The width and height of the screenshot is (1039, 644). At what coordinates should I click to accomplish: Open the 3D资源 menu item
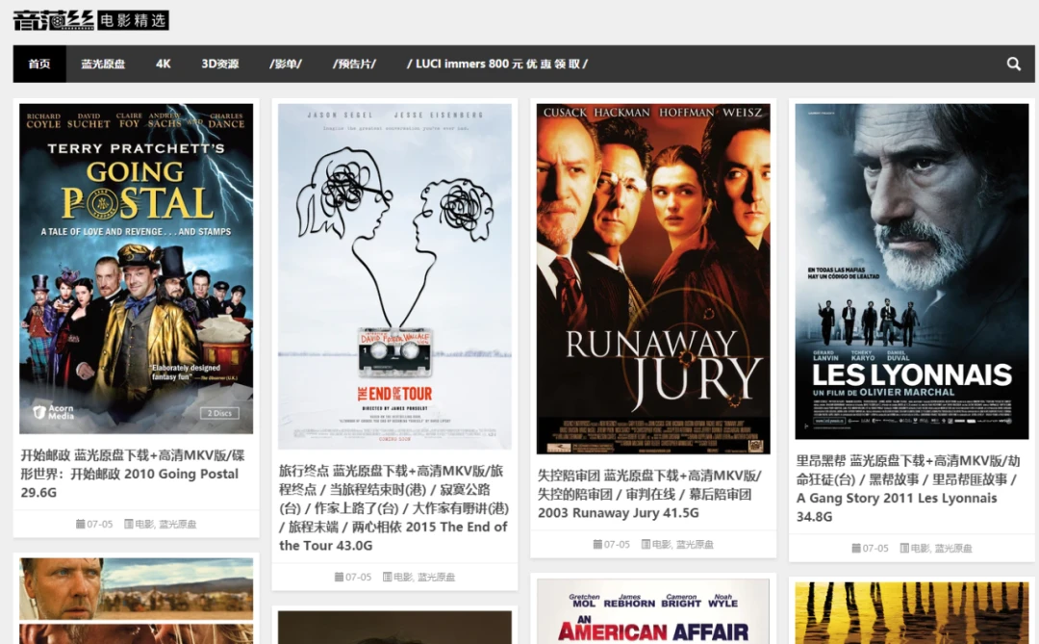[x=220, y=64]
